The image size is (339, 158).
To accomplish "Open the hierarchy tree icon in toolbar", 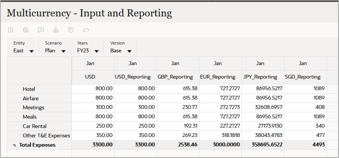I will click(x=56, y=30).
